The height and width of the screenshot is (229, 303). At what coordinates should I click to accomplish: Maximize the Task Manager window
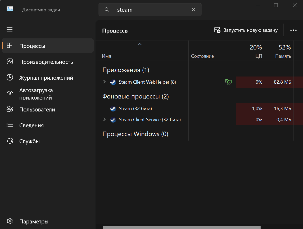[276, 5]
